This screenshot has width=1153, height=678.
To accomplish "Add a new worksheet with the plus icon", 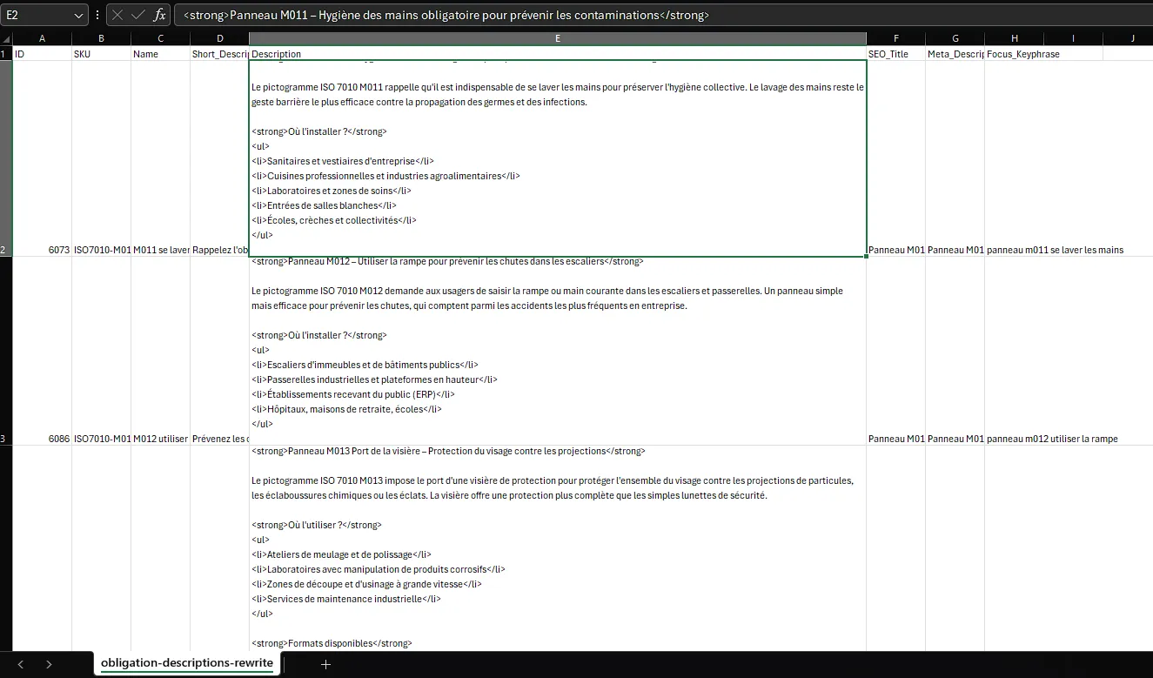I will (325, 664).
